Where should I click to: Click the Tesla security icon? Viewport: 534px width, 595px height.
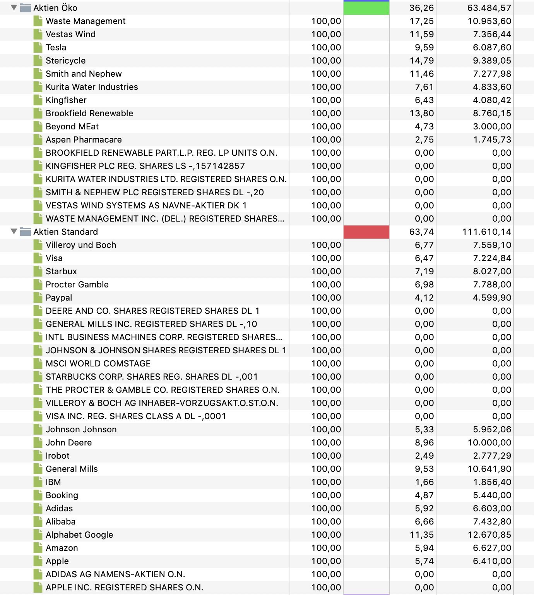pyautogui.click(x=38, y=47)
